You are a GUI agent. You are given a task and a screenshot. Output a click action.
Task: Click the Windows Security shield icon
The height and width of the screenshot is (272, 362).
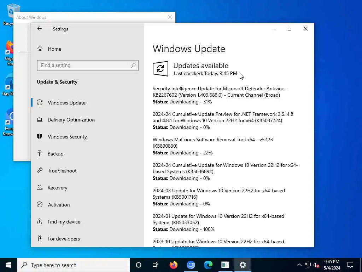40,136
